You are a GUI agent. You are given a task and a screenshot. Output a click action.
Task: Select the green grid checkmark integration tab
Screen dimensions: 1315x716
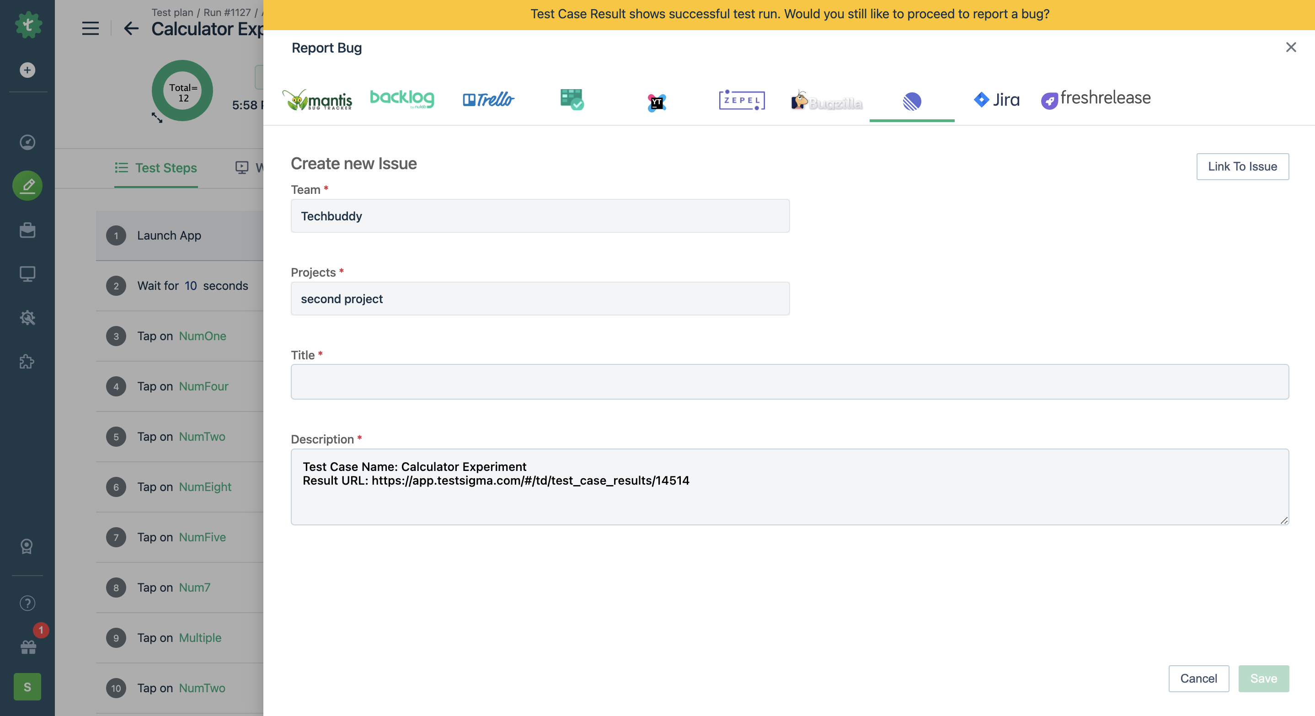click(572, 100)
